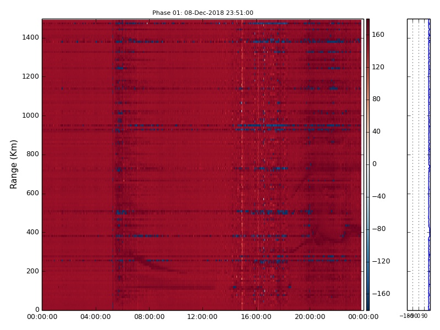Click the y-axis tick label 400

32,232
